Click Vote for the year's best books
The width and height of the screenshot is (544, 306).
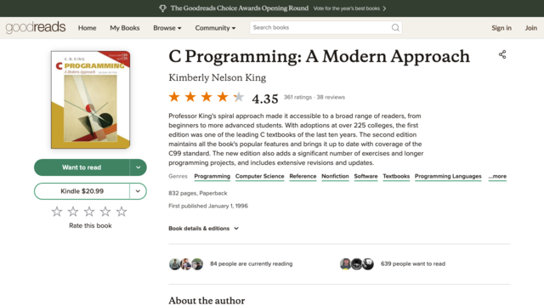(346, 8)
